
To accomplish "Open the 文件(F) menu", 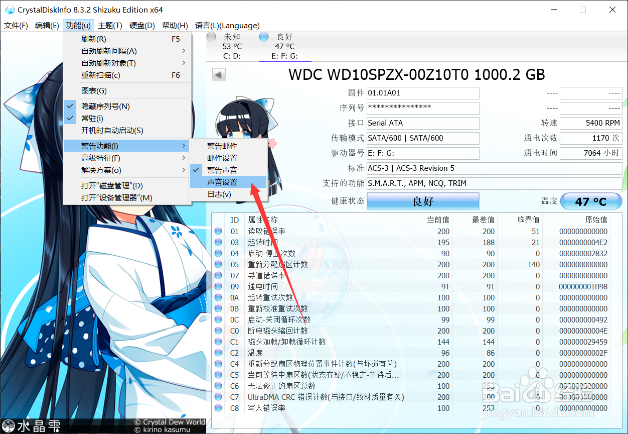I will pyautogui.click(x=16, y=26).
